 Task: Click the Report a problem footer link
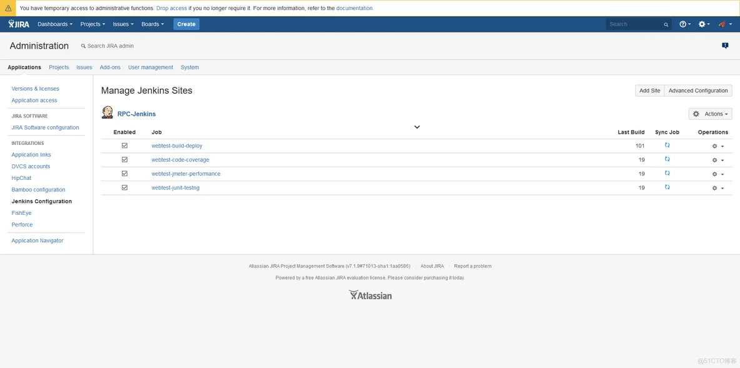[473, 266]
